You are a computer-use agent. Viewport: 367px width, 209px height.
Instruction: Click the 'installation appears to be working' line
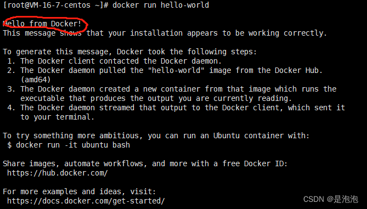point(165,33)
